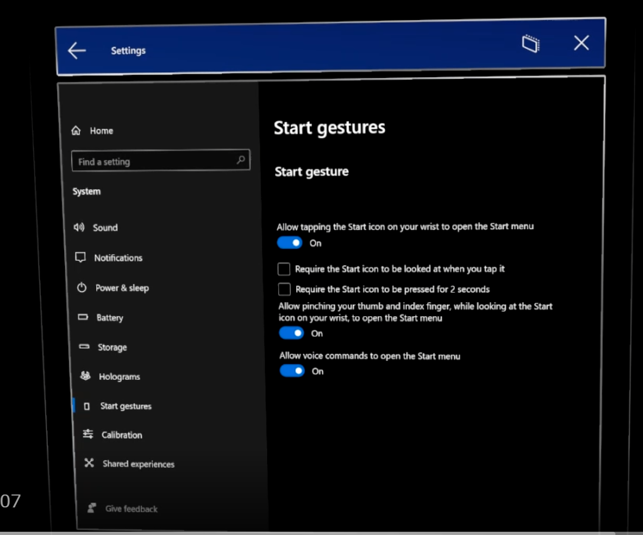Disable pinching gesture to open Start menu
Viewport: 643px width, 535px height.
tap(291, 333)
